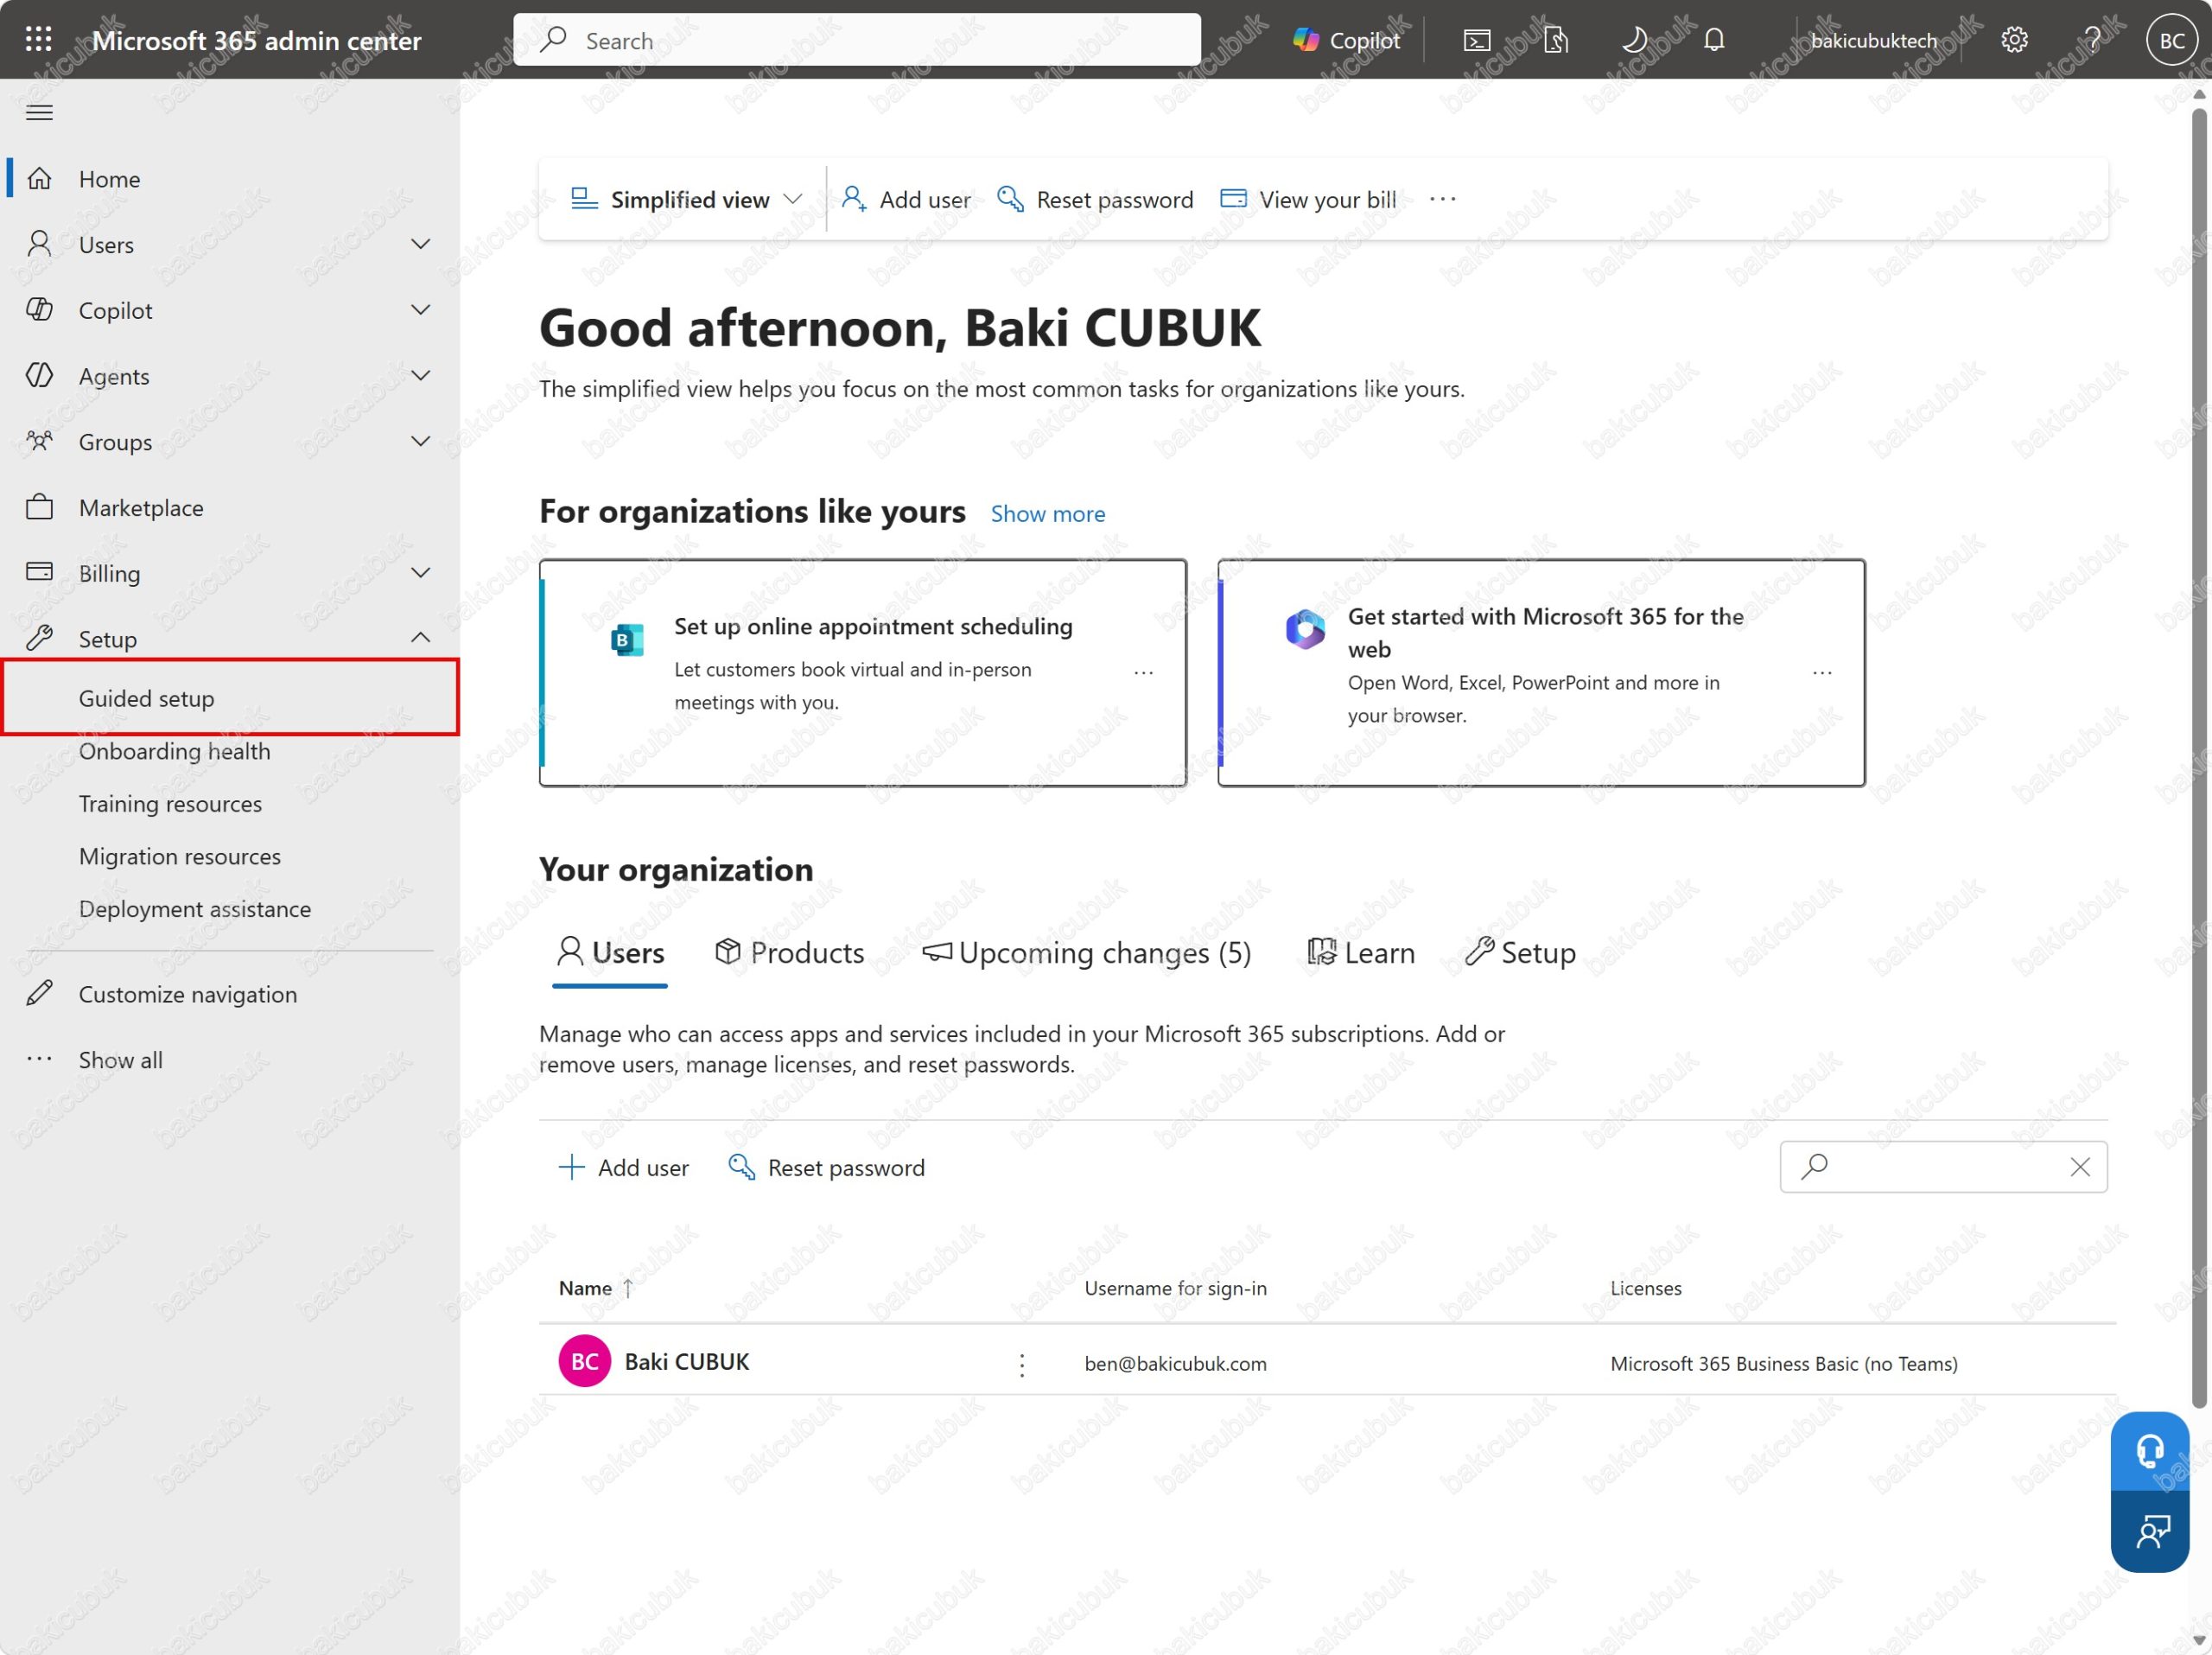Open the headset help and support button

pos(2150,1450)
